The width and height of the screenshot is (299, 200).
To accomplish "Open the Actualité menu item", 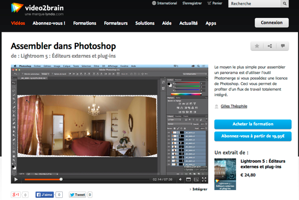I will pyautogui.click(x=188, y=23).
